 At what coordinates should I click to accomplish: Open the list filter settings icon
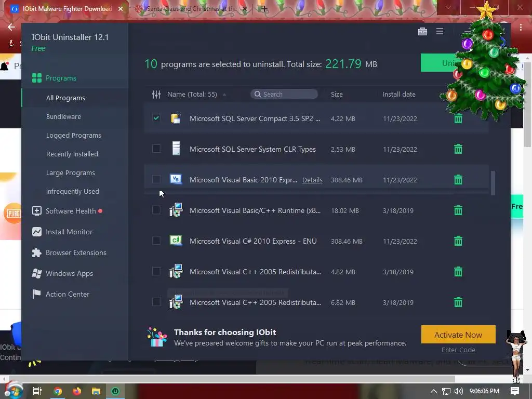[x=156, y=95]
